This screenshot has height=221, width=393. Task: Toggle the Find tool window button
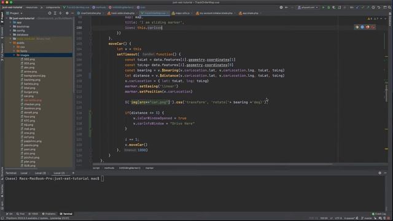pos(20,214)
